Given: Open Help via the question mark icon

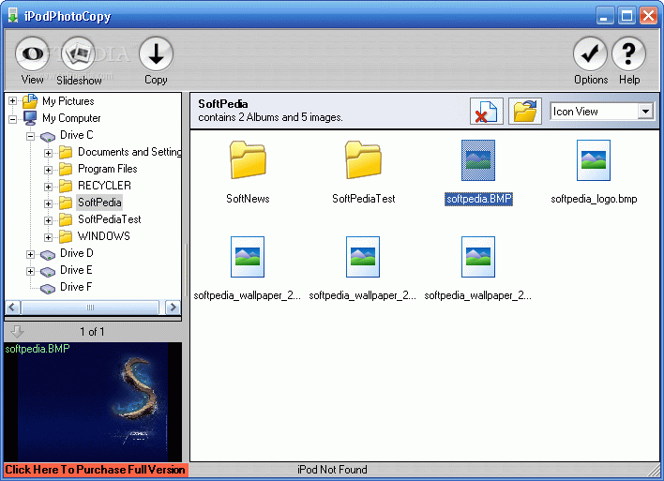Looking at the screenshot, I should click(x=629, y=54).
